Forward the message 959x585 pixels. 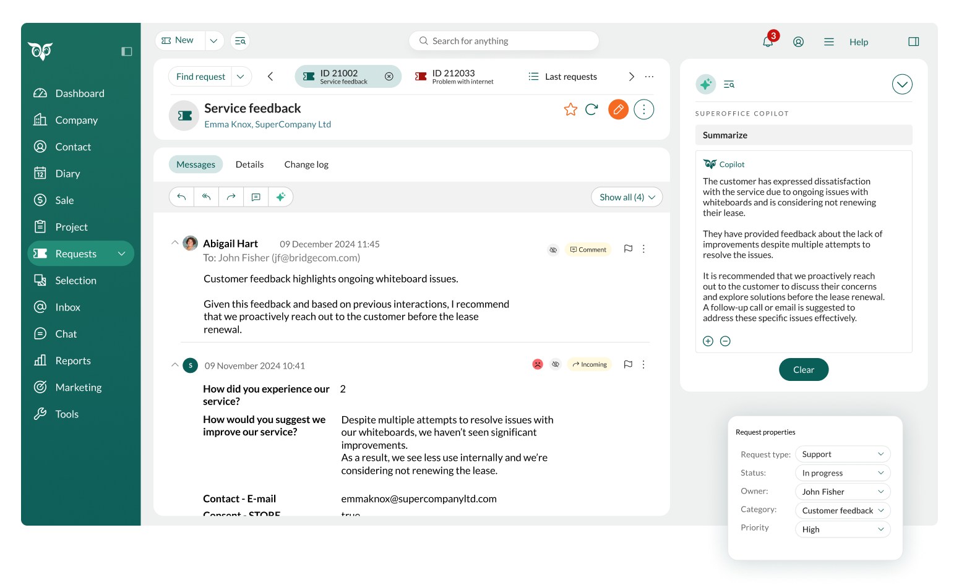tap(231, 197)
